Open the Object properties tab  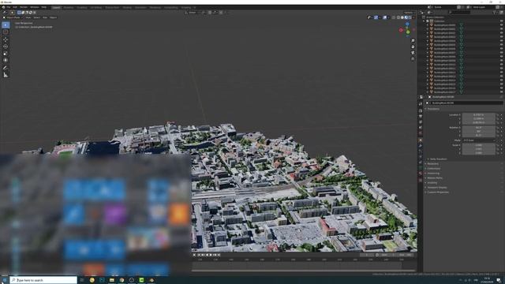click(x=421, y=140)
